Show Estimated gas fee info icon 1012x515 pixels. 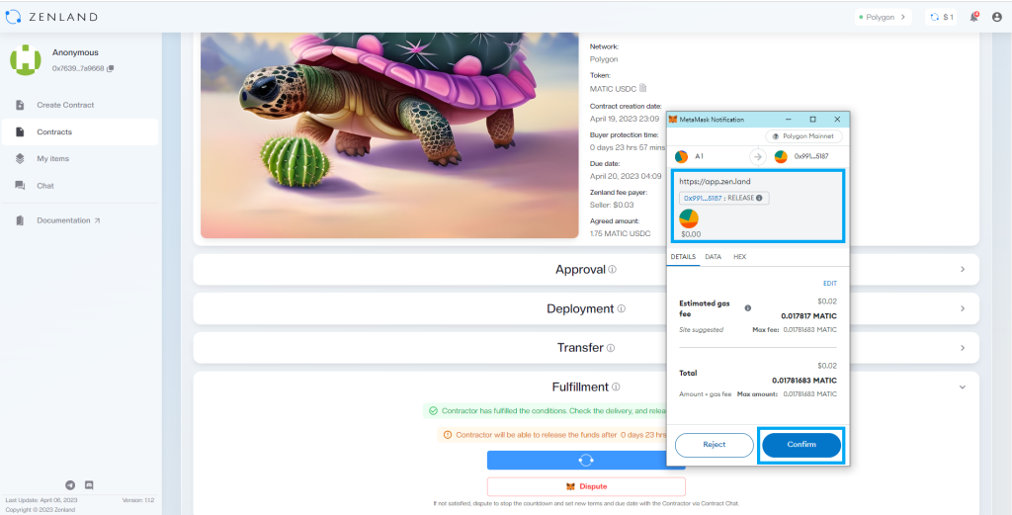click(x=748, y=308)
